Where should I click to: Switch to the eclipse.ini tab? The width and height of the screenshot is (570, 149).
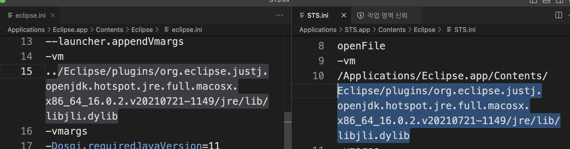(x=30, y=15)
